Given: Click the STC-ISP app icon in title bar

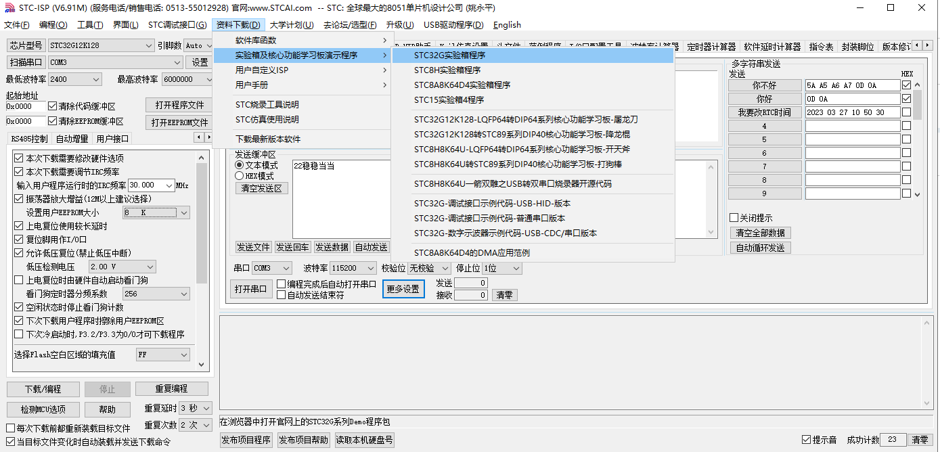Looking at the screenshot, I should click(9, 8).
